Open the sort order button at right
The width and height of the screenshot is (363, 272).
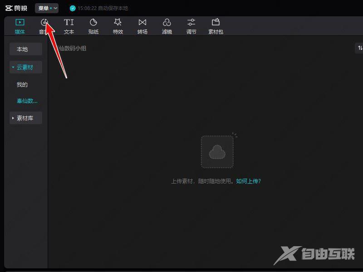(359, 48)
